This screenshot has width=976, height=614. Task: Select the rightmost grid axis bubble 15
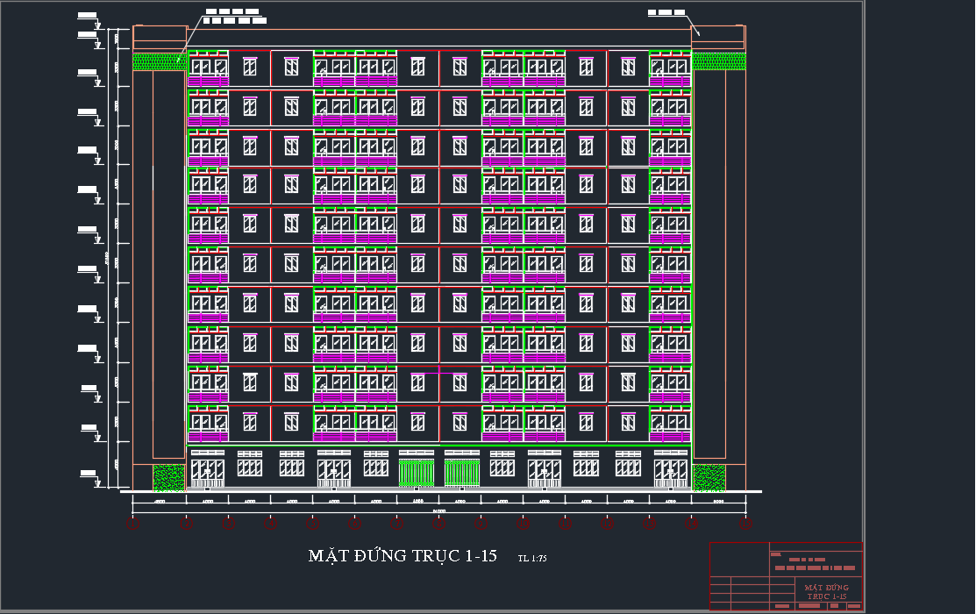[x=744, y=525]
